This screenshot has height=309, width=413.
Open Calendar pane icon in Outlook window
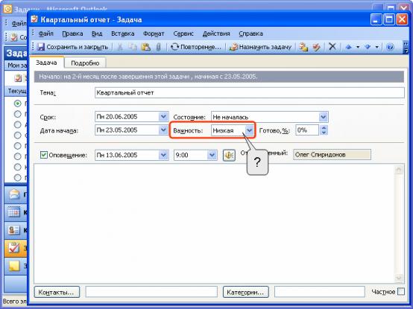[14, 212]
